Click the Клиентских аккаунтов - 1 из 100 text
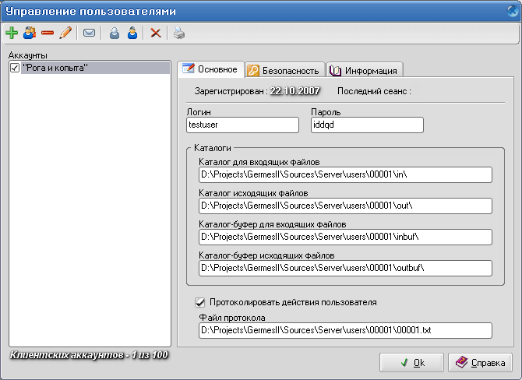This screenshot has width=522, height=380. (89, 355)
